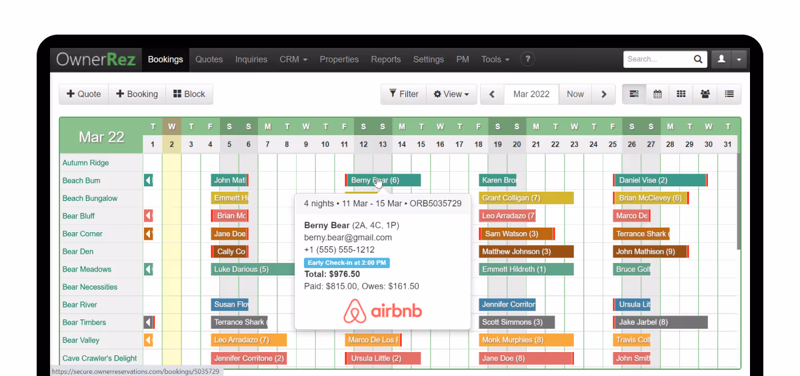Click Bear Timbers' previous-booking arrow marker
The width and height of the screenshot is (800, 376).
point(149,322)
